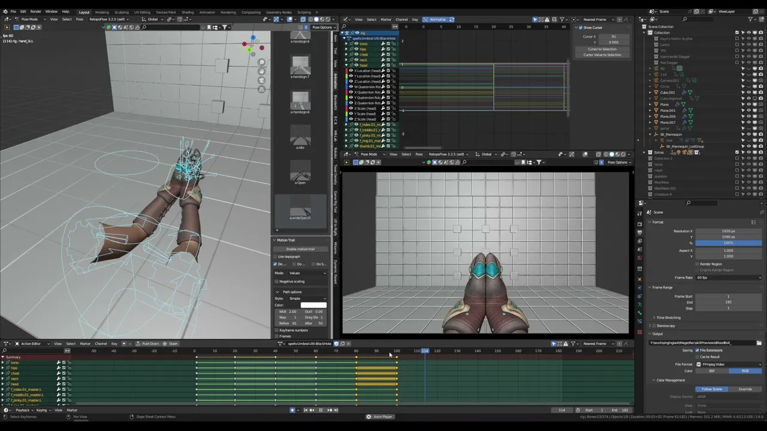Viewport: 767px width, 431px height.
Task: Switch to the Animation workspace tab
Action: click(x=207, y=12)
